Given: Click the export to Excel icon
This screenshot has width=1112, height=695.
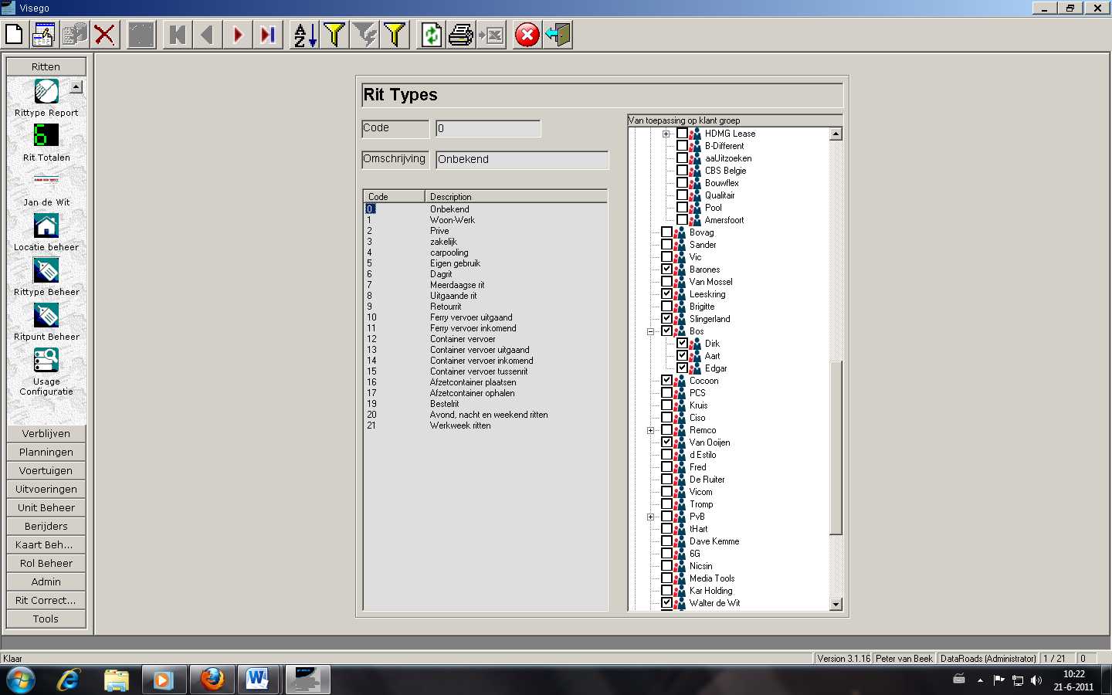Looking at the screenshot, I should pyautogui.click(x=491, y=35).
